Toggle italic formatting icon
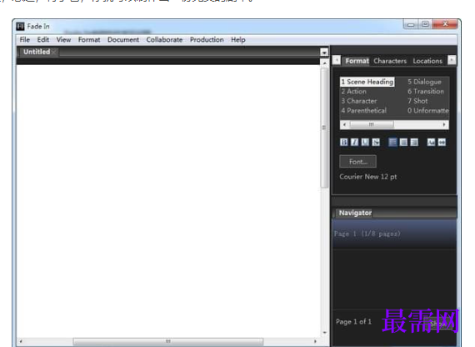Screen dimensions: 475x347 [354, 142]
